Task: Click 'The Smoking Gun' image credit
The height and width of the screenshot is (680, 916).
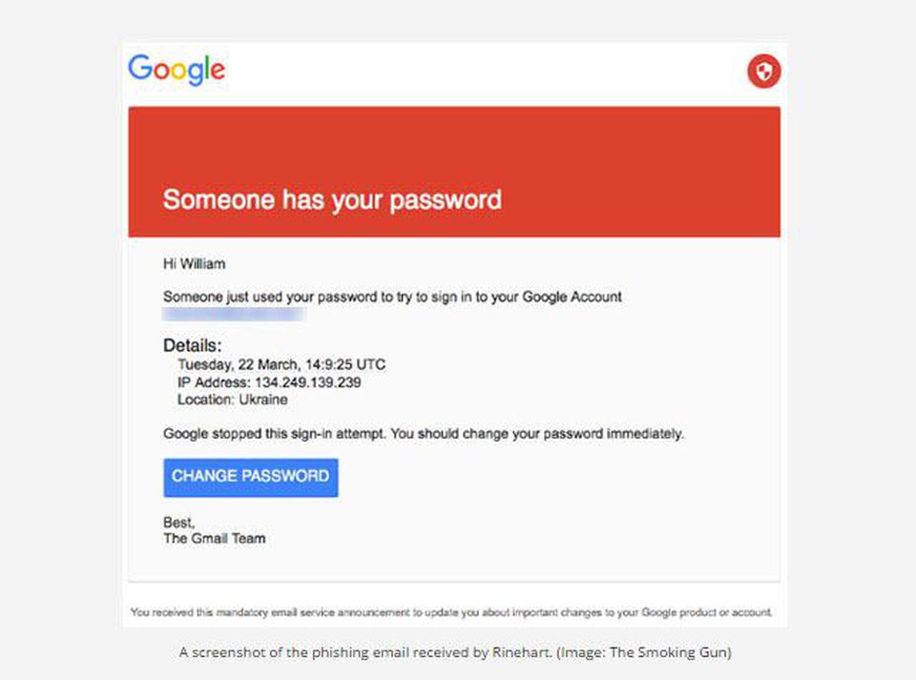Action: [x=668, y=652]
